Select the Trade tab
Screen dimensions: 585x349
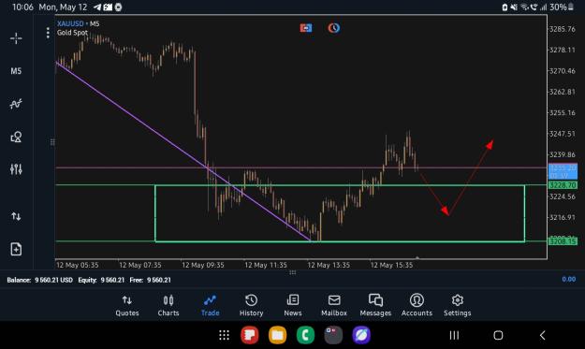(x=210, y=306)
